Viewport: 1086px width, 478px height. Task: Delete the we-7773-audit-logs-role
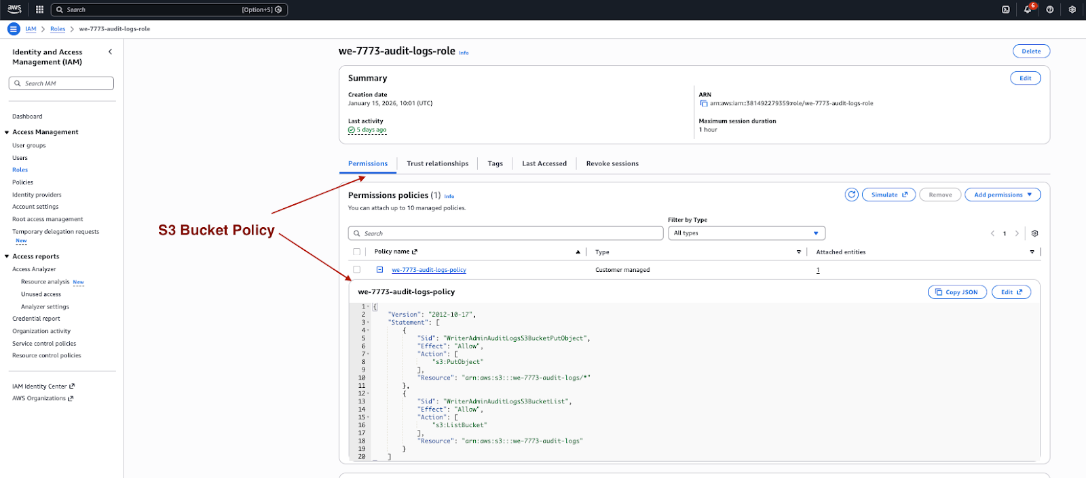pyautogui.click(x=1031, y=52)
